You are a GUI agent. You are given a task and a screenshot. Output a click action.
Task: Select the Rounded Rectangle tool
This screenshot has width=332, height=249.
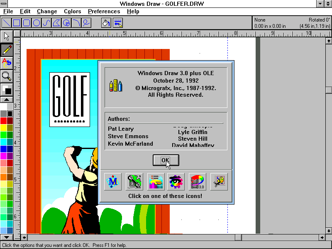[27, 23]
